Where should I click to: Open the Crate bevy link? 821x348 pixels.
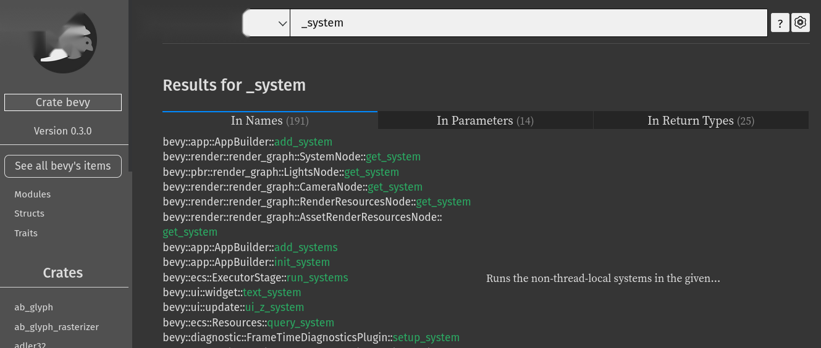63,102
